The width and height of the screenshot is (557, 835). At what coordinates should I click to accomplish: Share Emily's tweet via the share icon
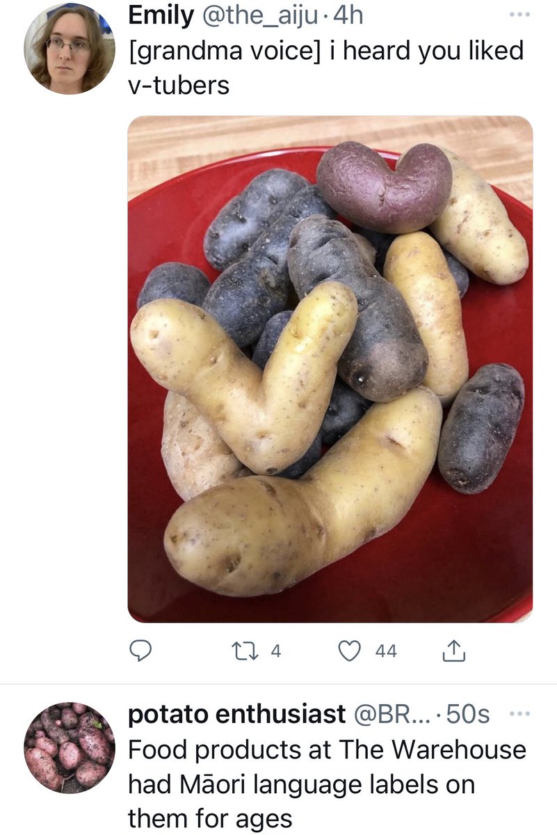tap(453, 651)
